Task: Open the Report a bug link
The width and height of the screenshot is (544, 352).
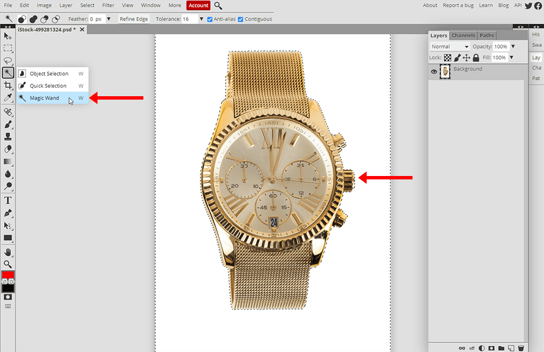Action: 458,5
